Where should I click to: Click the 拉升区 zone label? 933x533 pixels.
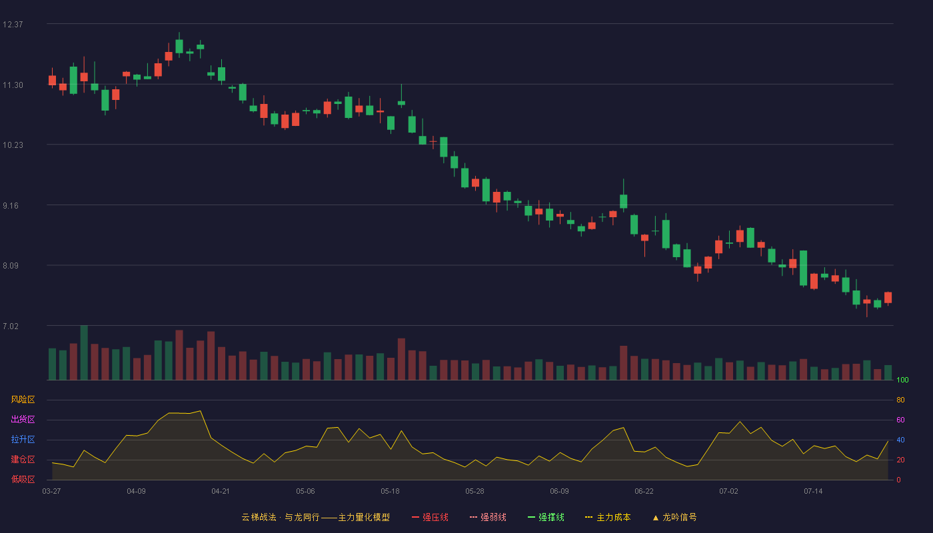click(x=23, y=440)
